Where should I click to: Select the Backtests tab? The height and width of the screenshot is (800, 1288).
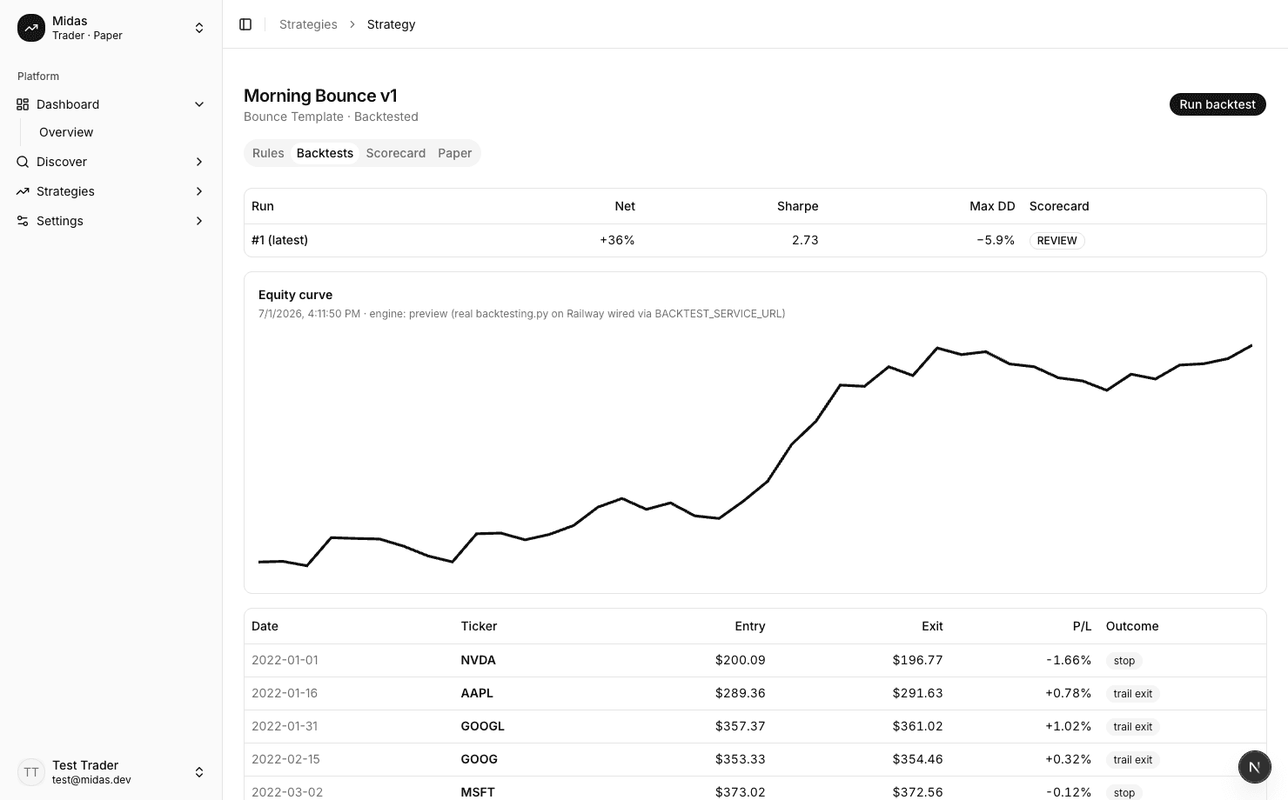pos(325,153)
